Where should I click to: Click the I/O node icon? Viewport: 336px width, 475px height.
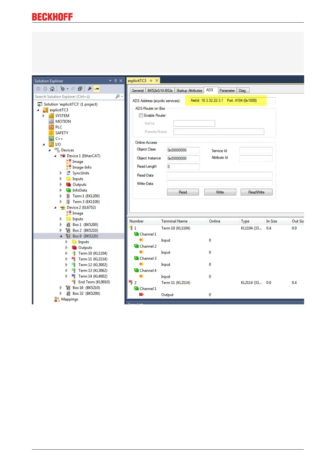[51, 144]
